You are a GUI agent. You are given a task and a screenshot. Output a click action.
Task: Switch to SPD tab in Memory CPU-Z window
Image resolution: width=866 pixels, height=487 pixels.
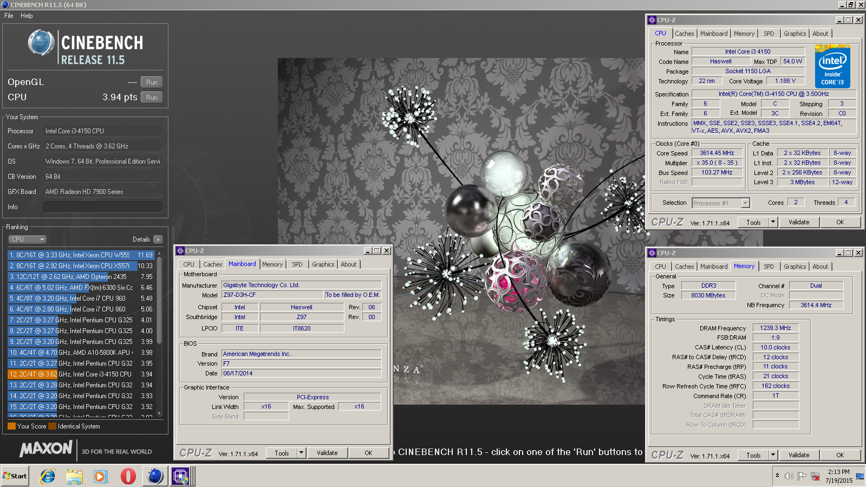[x=769, y=267]
